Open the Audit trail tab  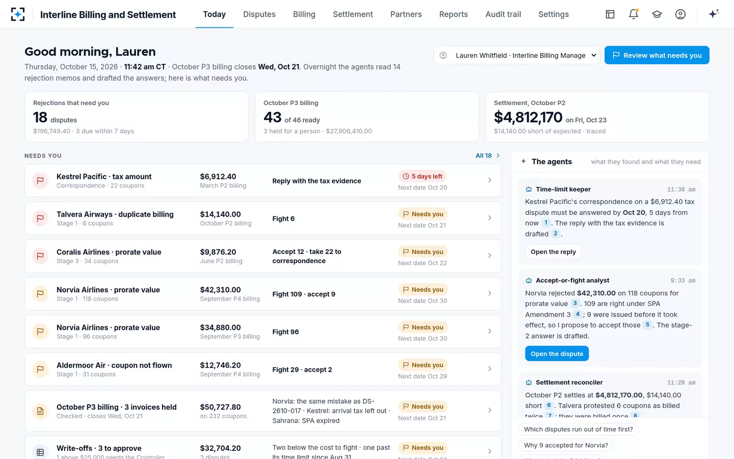pos(503,14)
